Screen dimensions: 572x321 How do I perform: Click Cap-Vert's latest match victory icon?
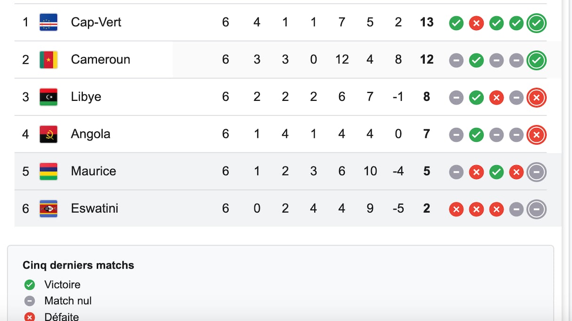pyautogui.click(x=536, y=23)
